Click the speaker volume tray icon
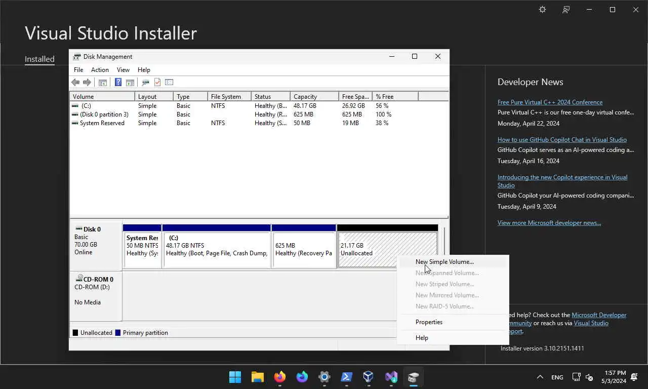Screen dimensions: 648x389 pos(589,377)
